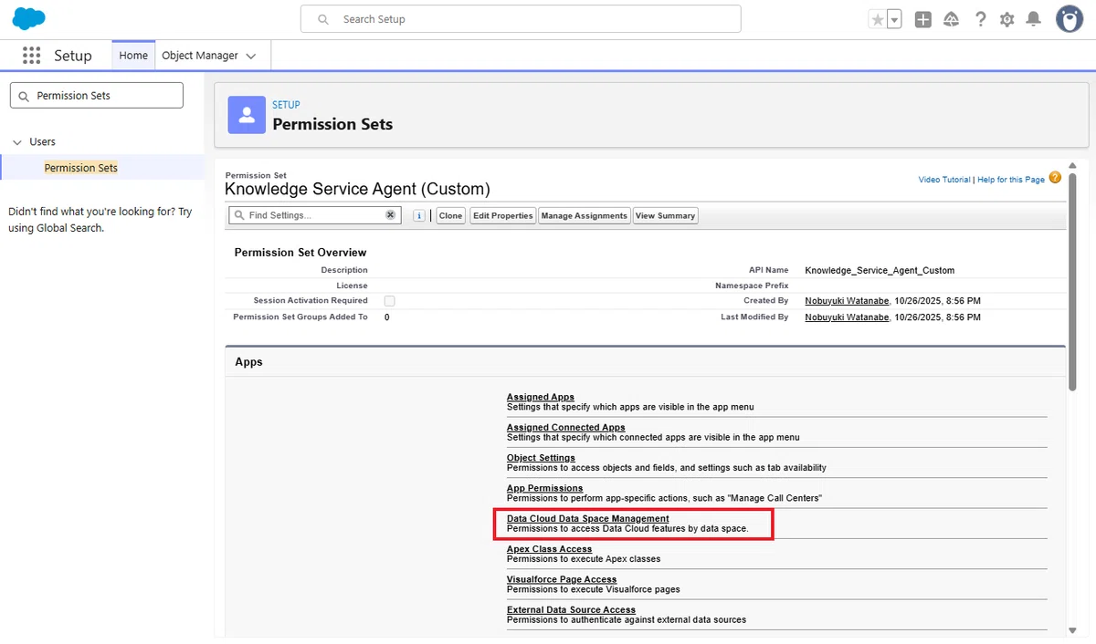This screenshot has width=1096, height=644.
Task: Click the Permission Set Overview heading
Action: [300, 252]
